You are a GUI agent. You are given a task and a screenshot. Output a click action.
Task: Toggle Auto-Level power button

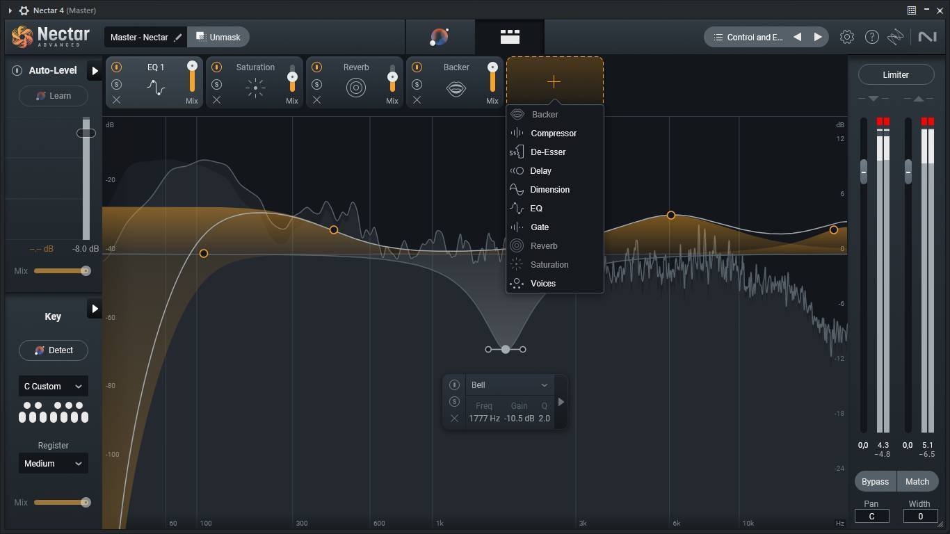[17, 70]
